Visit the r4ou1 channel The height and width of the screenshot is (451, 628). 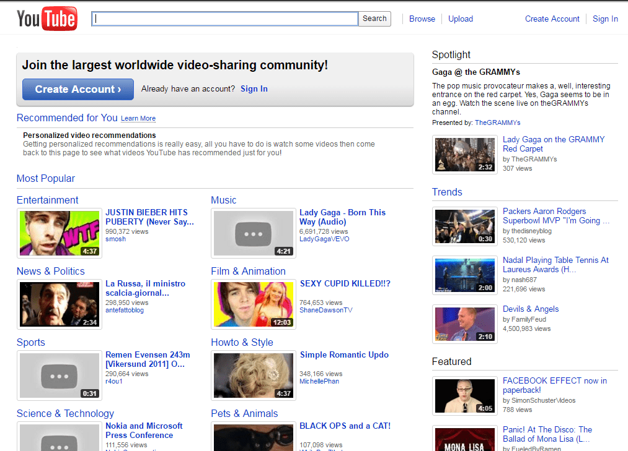113,382
